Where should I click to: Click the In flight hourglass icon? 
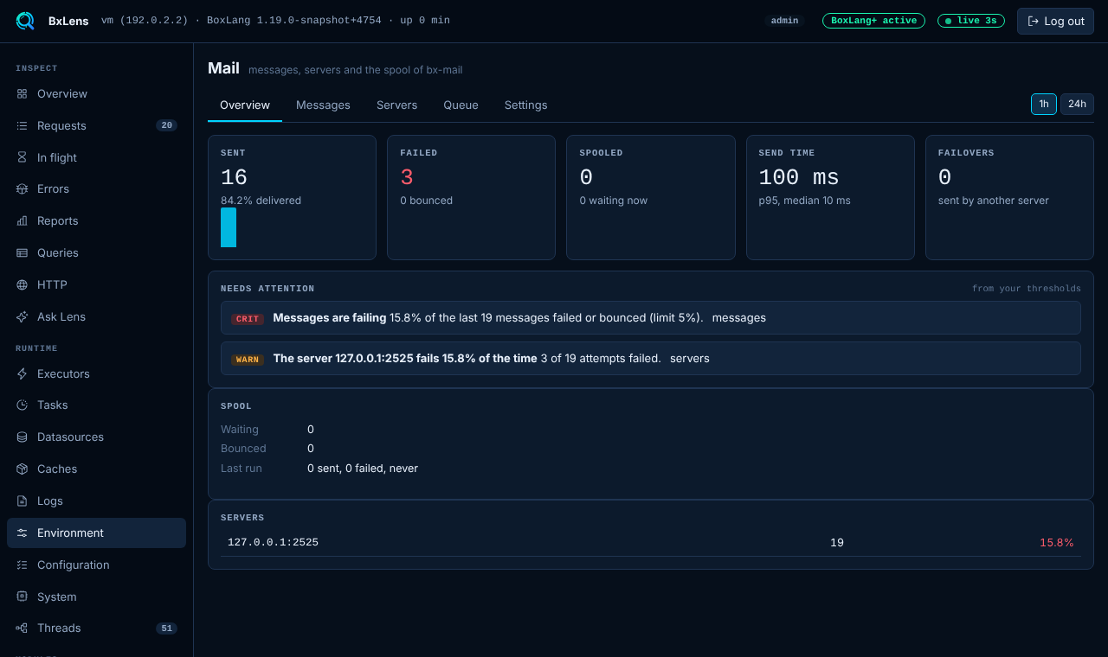pyautogui.click(x=22, y=157)
